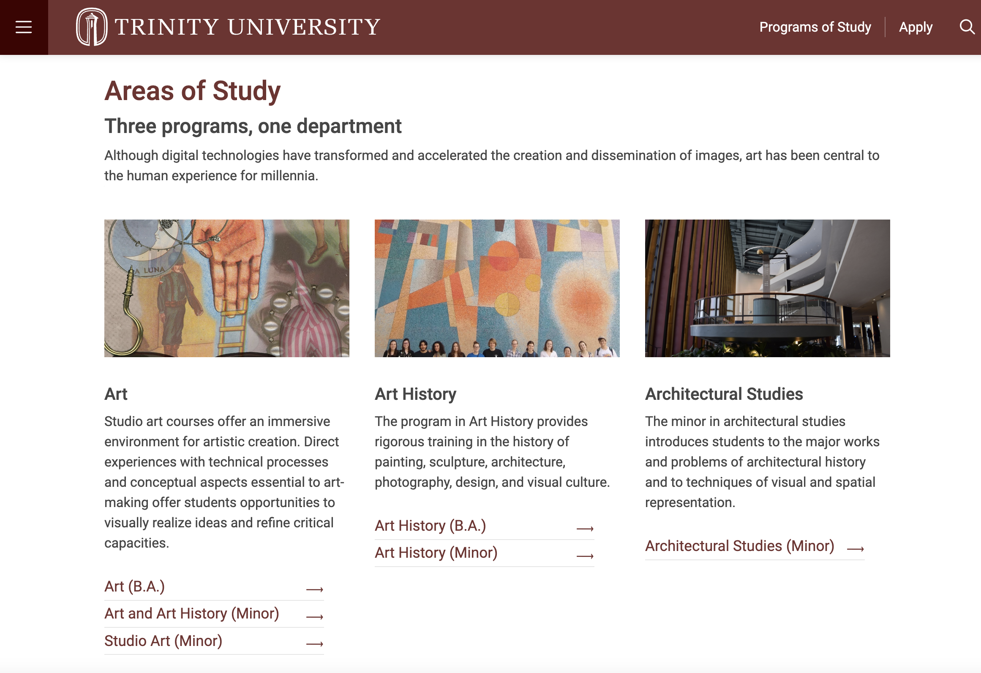The height and width of the screenshot is (673, 981).
Task: Click the paragraph starting 'Studio art courses offer'
Action: tap(224, 482)
